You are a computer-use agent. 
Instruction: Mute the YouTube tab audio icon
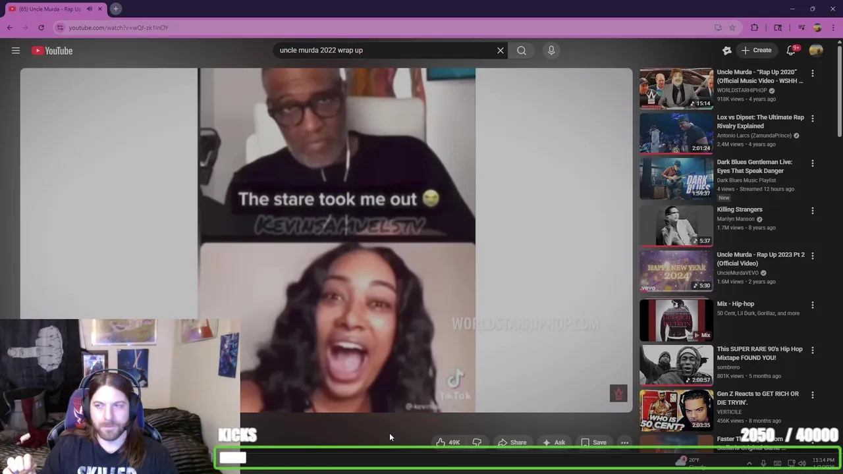coord(90,9)
